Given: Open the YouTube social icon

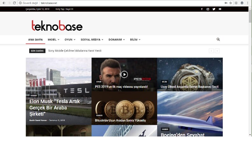Looking at the screenshot, I should (220, 9).
